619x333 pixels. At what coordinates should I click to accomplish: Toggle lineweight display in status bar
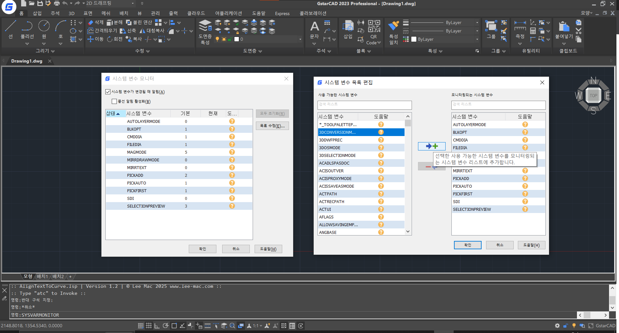click(x=208, y=326)
